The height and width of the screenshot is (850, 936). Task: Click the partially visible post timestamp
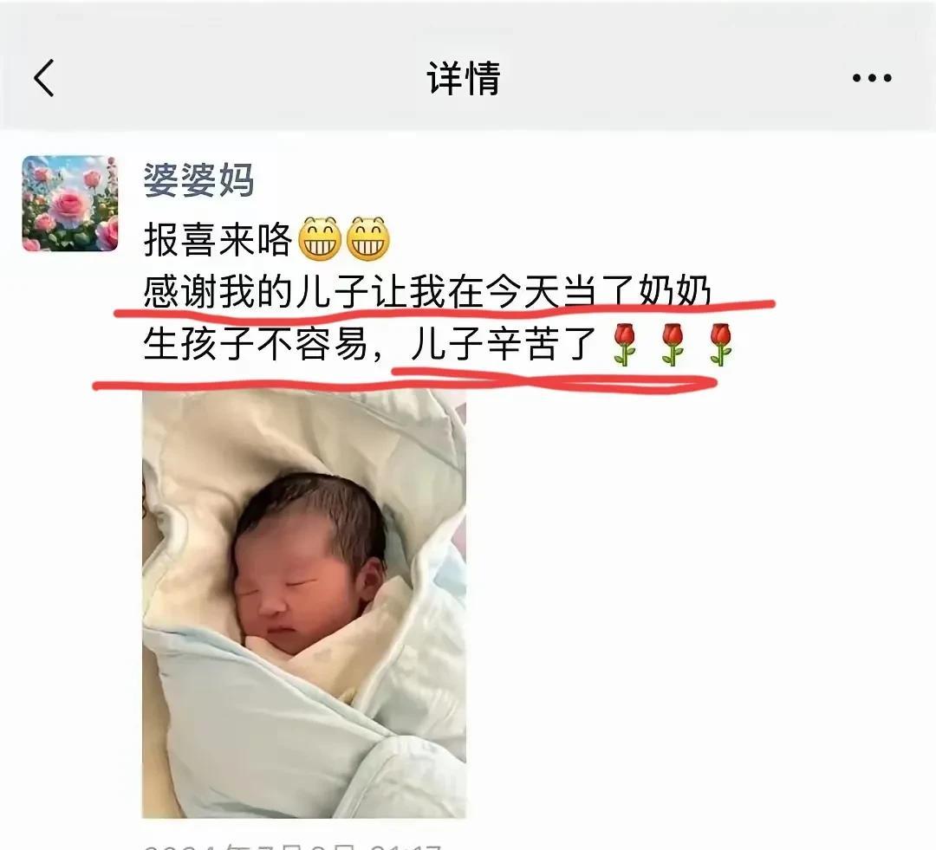click(x=293, y=845)
